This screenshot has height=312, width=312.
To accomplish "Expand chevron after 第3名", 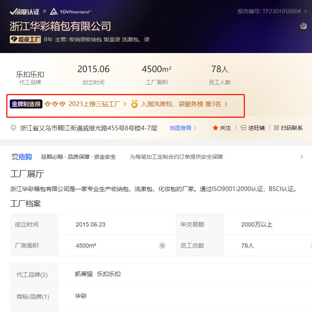I will 226,104.
